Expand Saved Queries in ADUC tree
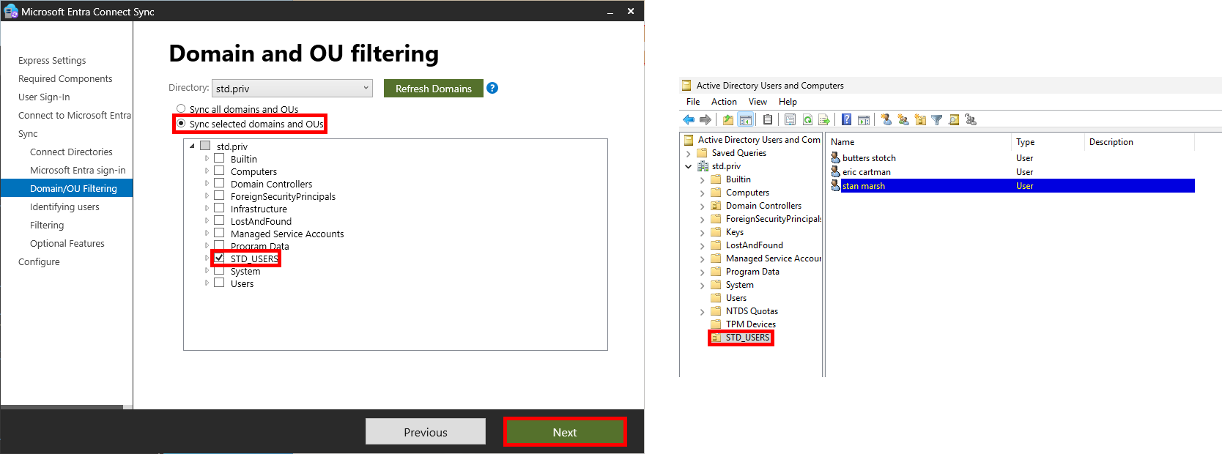Screen dimensions: 1222x454 tap(688, 154)
